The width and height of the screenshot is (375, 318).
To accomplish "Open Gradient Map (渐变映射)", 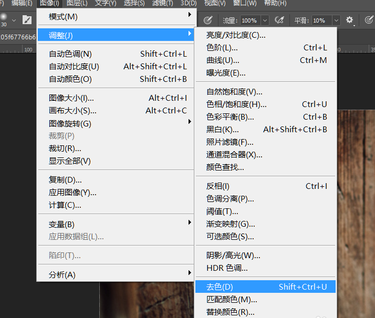I will (265, 224).
